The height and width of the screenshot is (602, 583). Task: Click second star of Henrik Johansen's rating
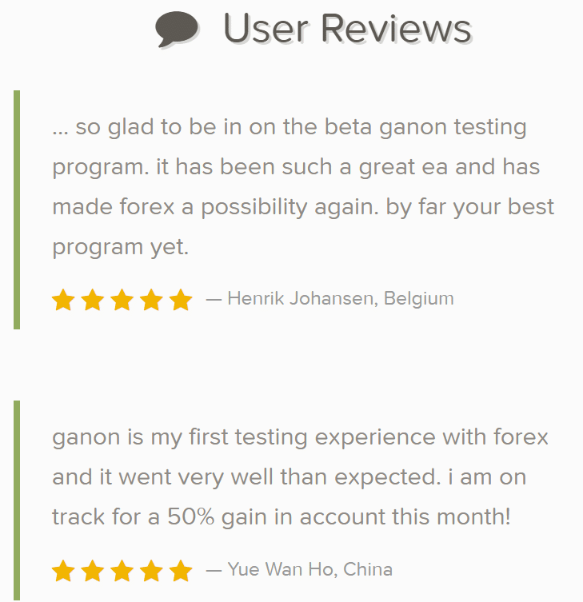[93, 300]
